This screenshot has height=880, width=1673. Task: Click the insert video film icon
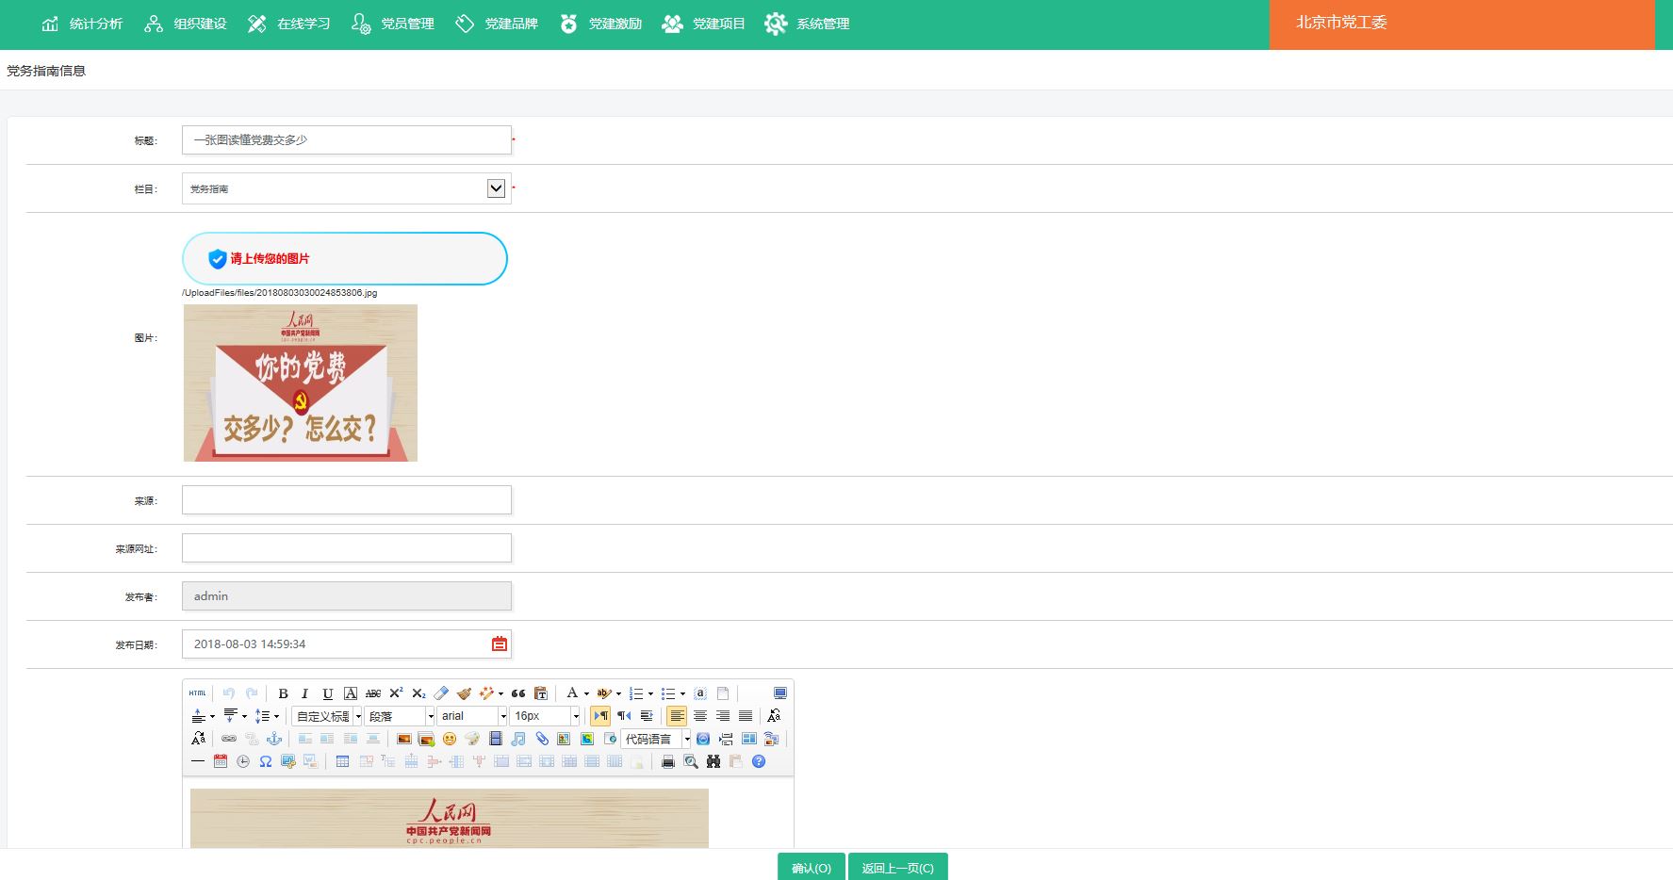pyautogui.click(x=496, y=739)
